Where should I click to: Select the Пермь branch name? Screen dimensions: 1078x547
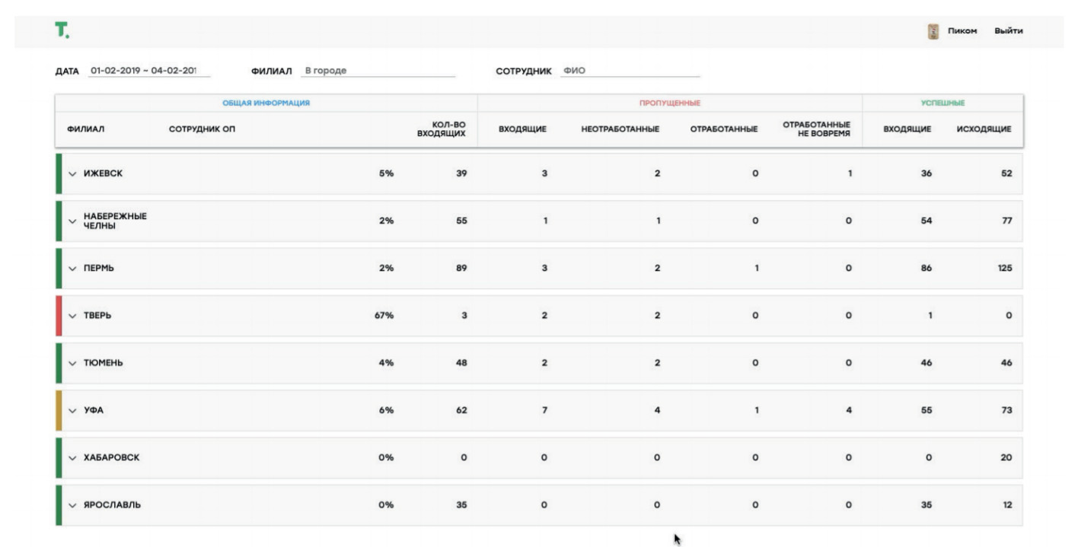pyautogui.click(x=99, y=269)
